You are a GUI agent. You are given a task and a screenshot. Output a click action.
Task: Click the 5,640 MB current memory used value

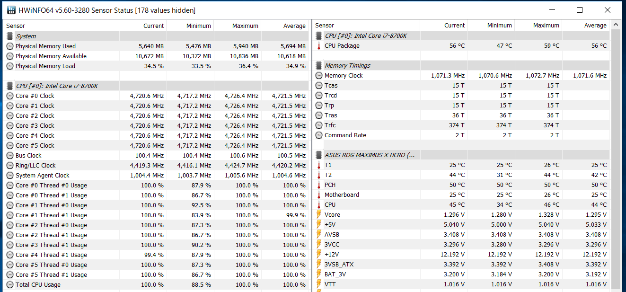[x=151, y=46]
